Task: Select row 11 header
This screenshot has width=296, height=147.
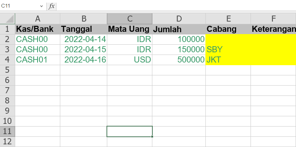Action: 7,131
